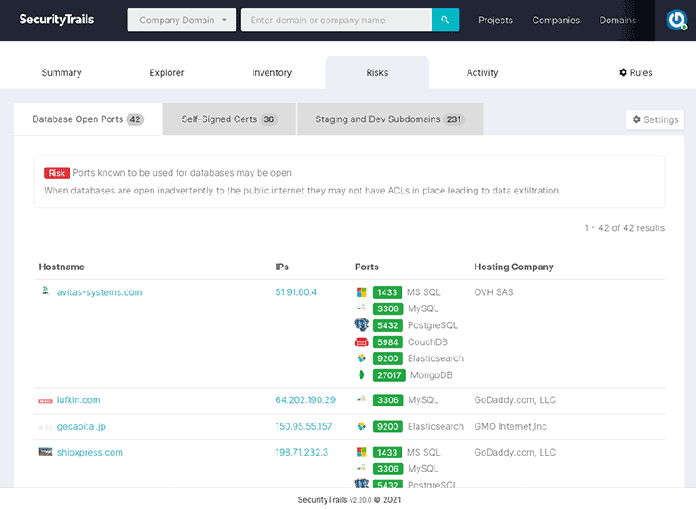Open IP address 198.71.232.3
Viewport: 696px width, 509px height.
(302, 452)
